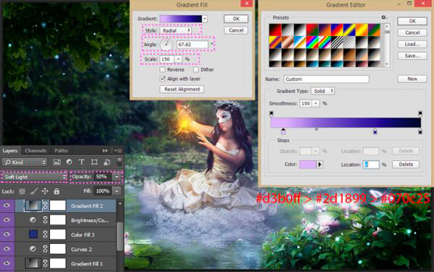The width and height of the screenshot is (434, 272).
Task: Switch to the Layers tab
Action: [10, 151]
